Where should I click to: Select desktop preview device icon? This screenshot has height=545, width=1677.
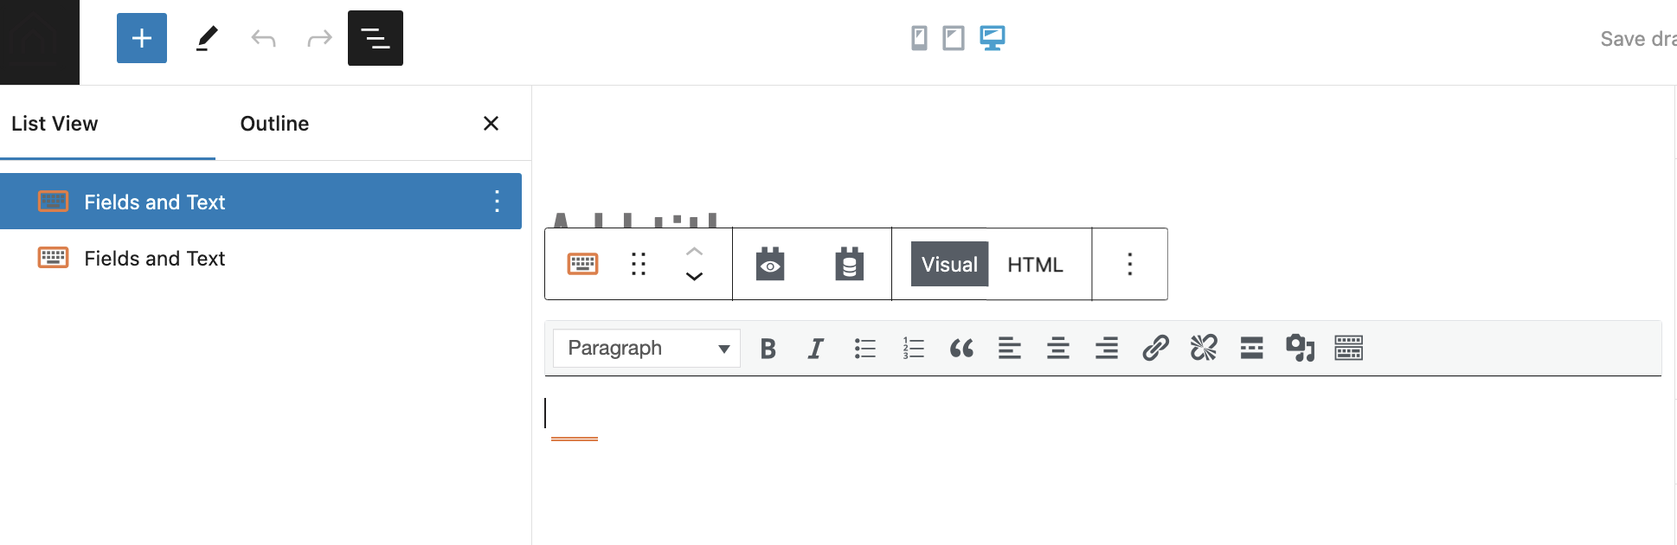coord(993,38)
